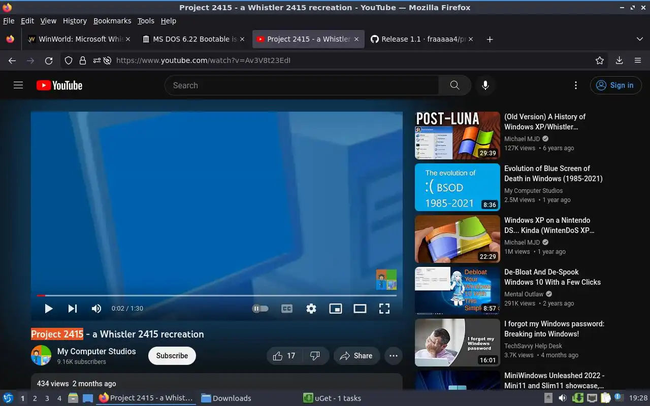Click the channel watermark in the video

386,280
